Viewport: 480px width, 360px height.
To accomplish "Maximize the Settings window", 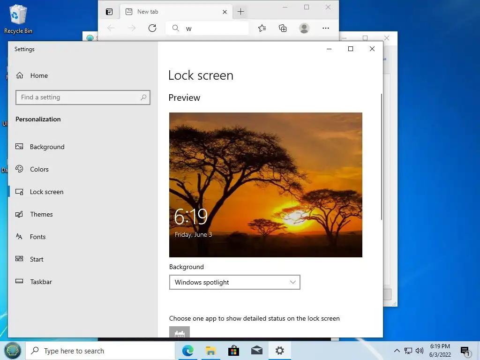I will 351,49.
